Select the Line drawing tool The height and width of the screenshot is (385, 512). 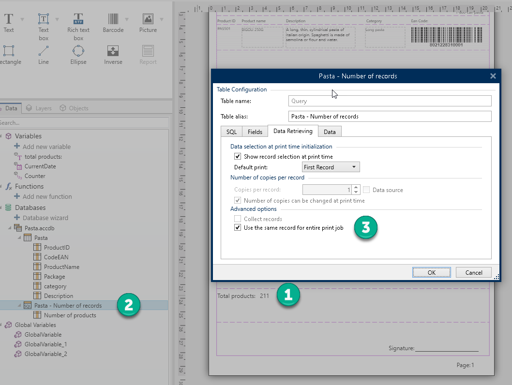[x=44, y=51]
